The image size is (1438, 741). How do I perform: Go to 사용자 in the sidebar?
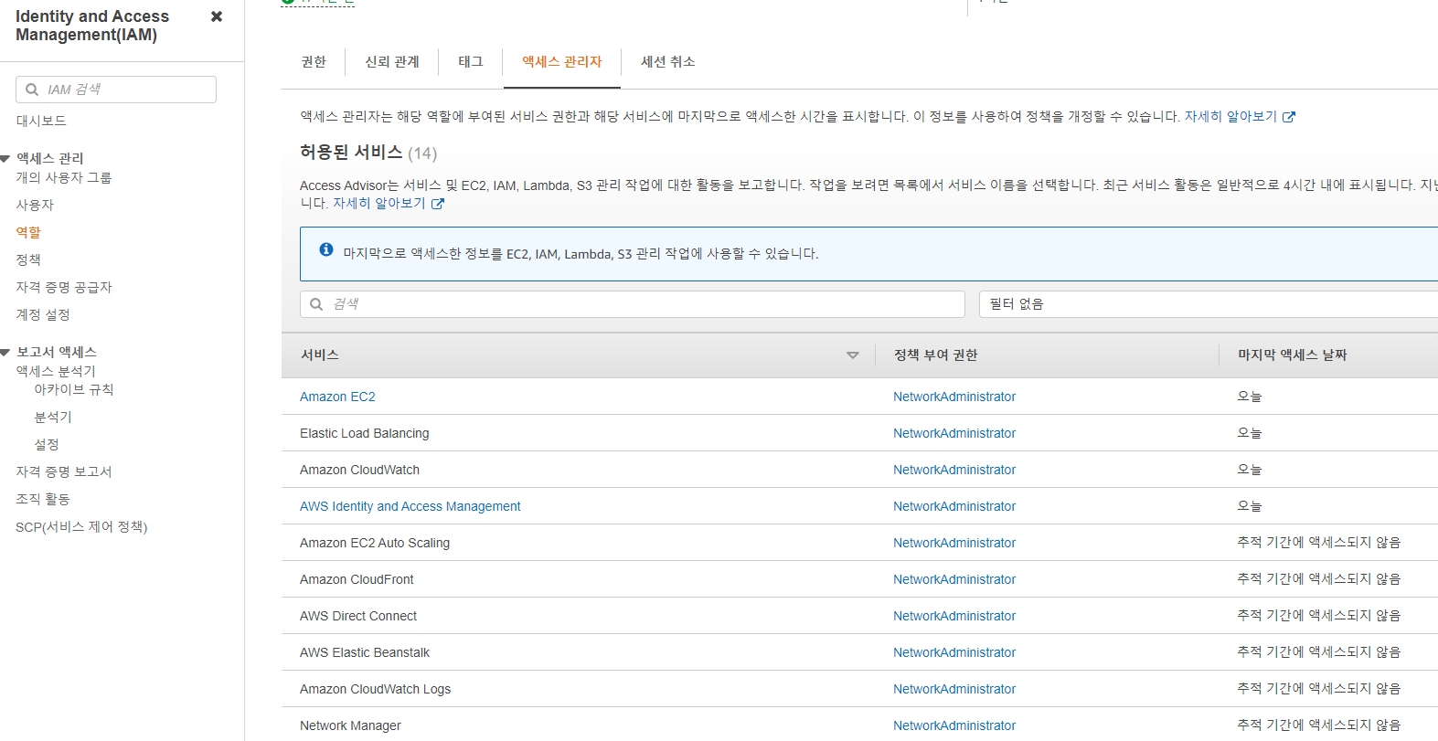(x=35, y=205)
